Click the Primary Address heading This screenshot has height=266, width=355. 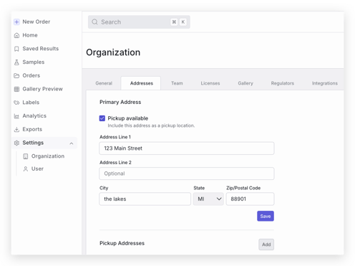(120, 102)
